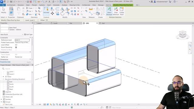The image size is (194, 109).
Task: Select the Trim/Extend to Corner icon
Action: [67, 13]
